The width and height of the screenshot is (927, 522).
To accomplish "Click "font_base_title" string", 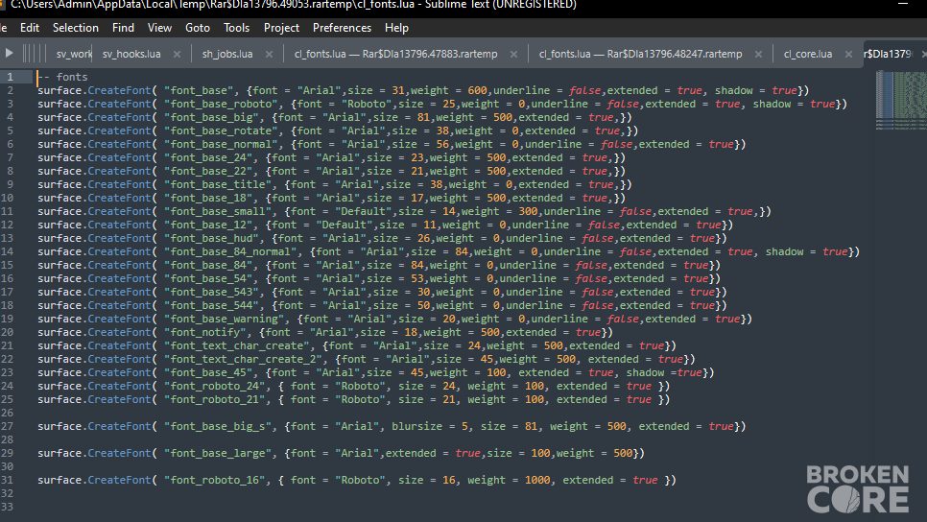I will (x=218, y=184).
